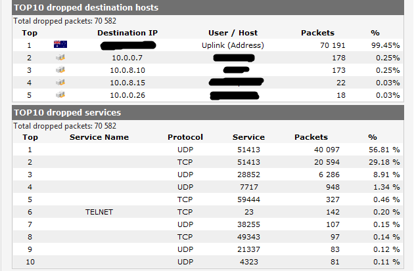The image size is (414, 271).
Task: Select service port 28852
Action: pos(248,175)
